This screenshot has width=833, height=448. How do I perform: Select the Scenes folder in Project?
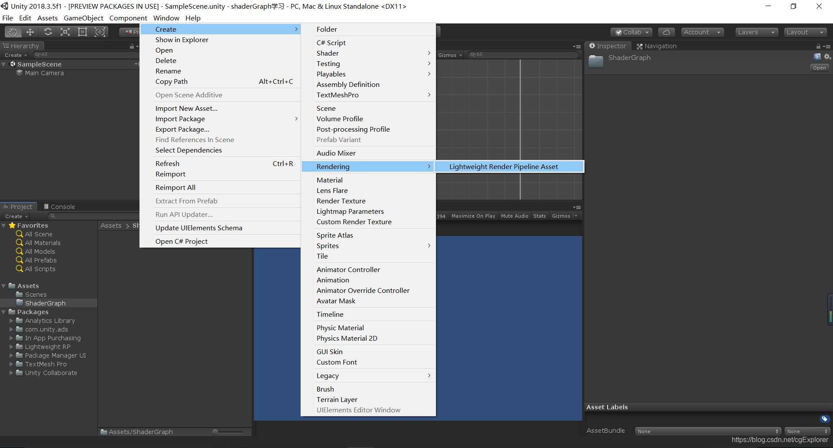[x=36, y=295]
